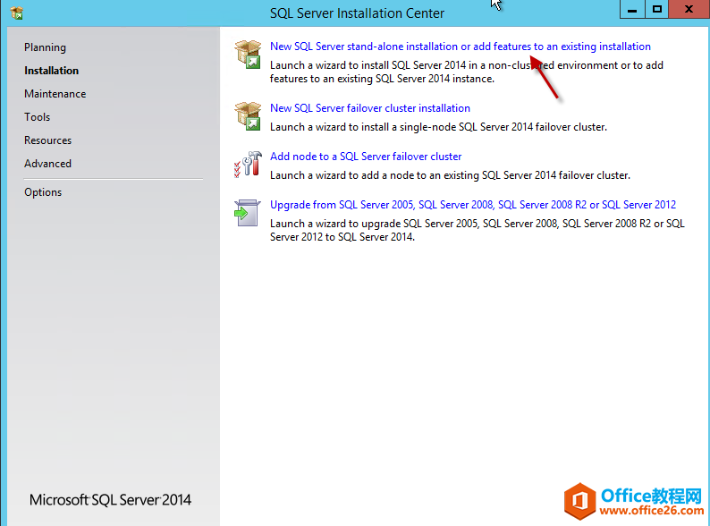Screen dimensions: 710x526
Task: Click the 'Launch a wizard to install SQL Server 2014' description
Action: (x=467, y=72)
